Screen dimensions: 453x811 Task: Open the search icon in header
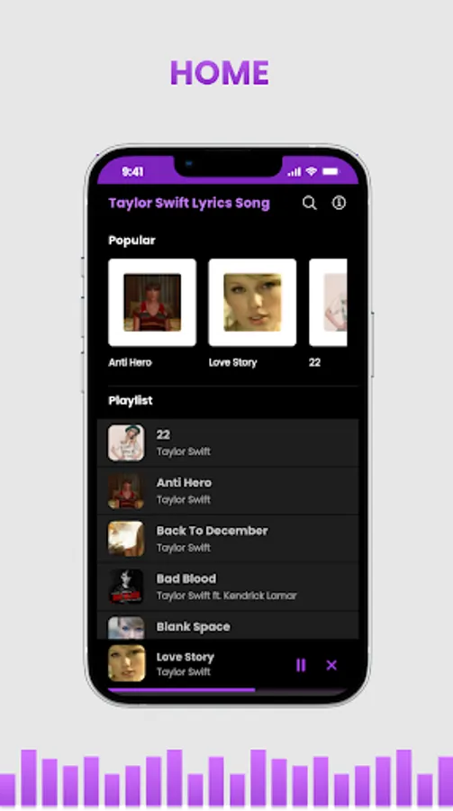point(309,203)
